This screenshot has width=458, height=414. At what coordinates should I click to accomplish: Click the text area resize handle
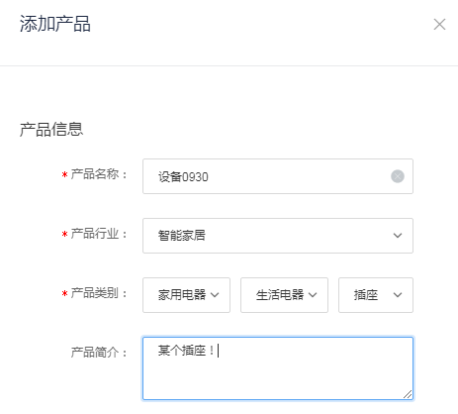click(408, 394)
